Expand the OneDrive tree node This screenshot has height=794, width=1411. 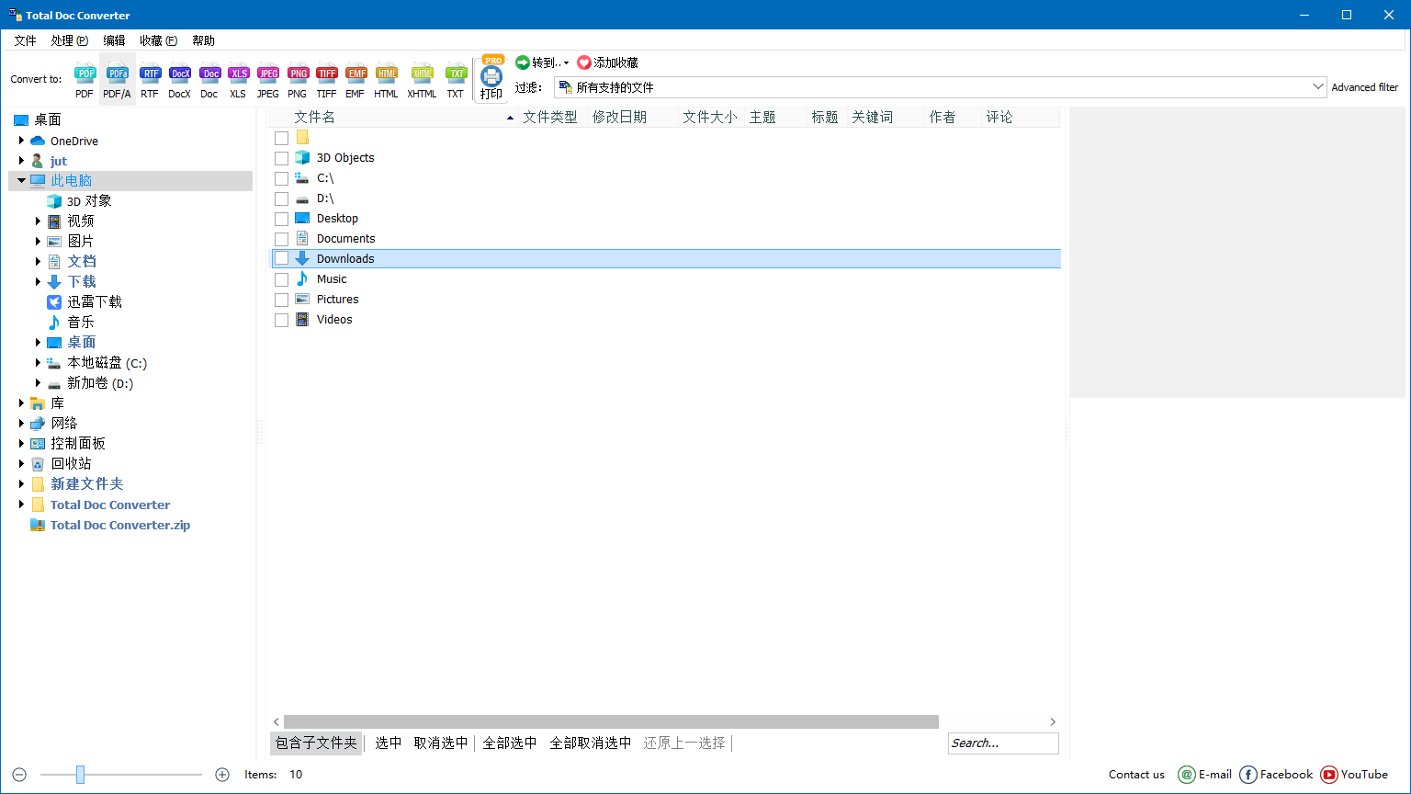tap(21, 141)
